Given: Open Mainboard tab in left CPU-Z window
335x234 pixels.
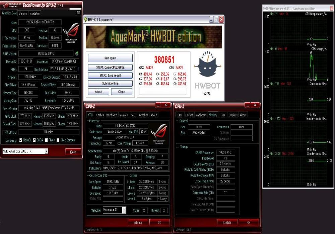Looking at the screenshot, I should pyautogui.click(x=112, y=115).
